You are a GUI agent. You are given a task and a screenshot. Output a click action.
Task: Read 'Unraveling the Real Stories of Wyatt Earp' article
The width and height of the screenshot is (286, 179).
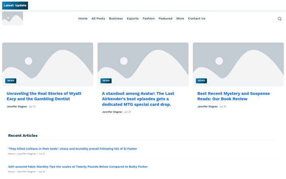click(44, 96)
